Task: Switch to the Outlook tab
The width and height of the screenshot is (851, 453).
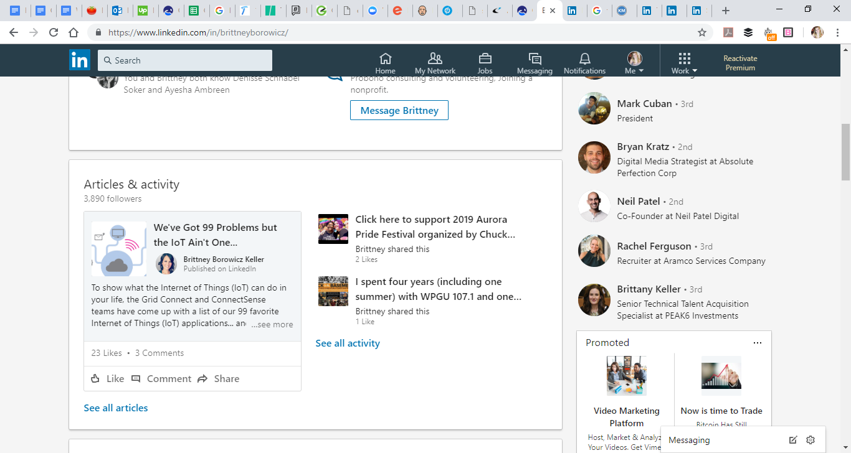Action: 116,11
